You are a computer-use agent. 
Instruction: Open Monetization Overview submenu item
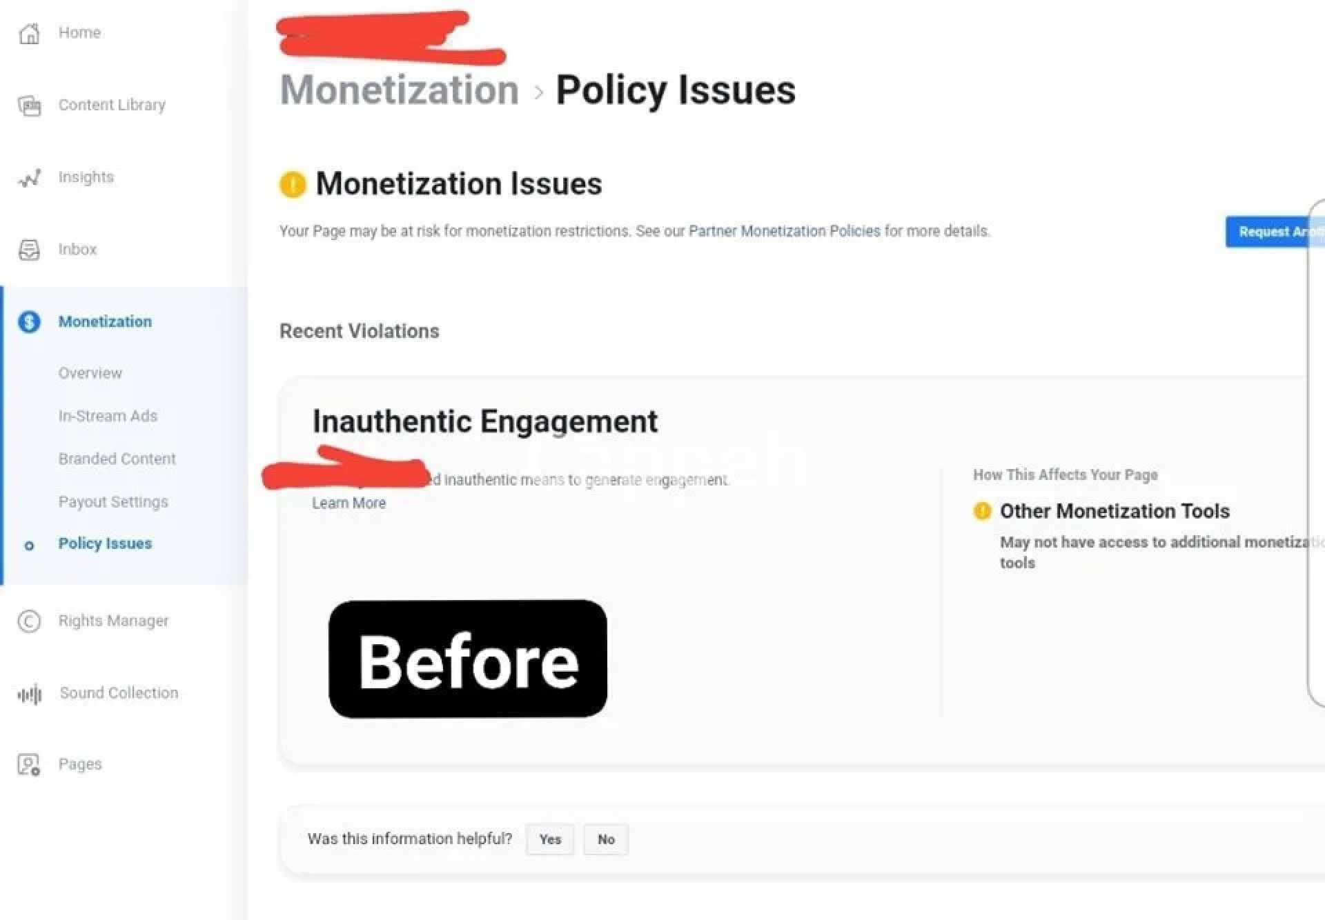(x=90, y=373)
